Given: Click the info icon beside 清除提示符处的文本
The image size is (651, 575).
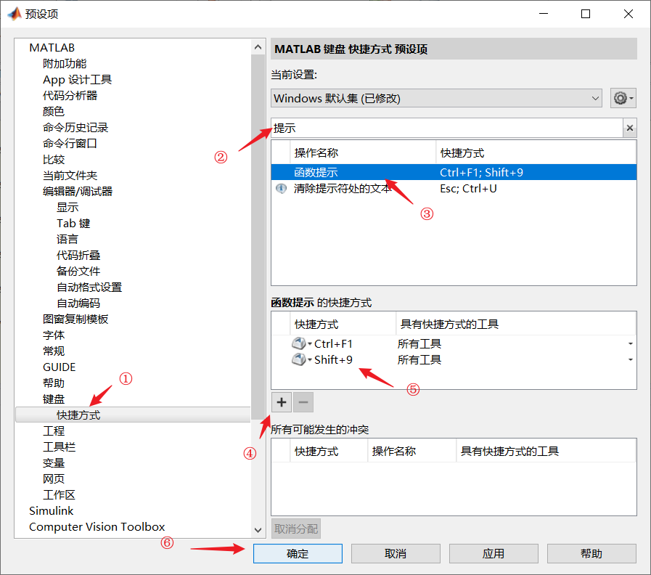Looking at the screenshot, I should tap(281, 189).
